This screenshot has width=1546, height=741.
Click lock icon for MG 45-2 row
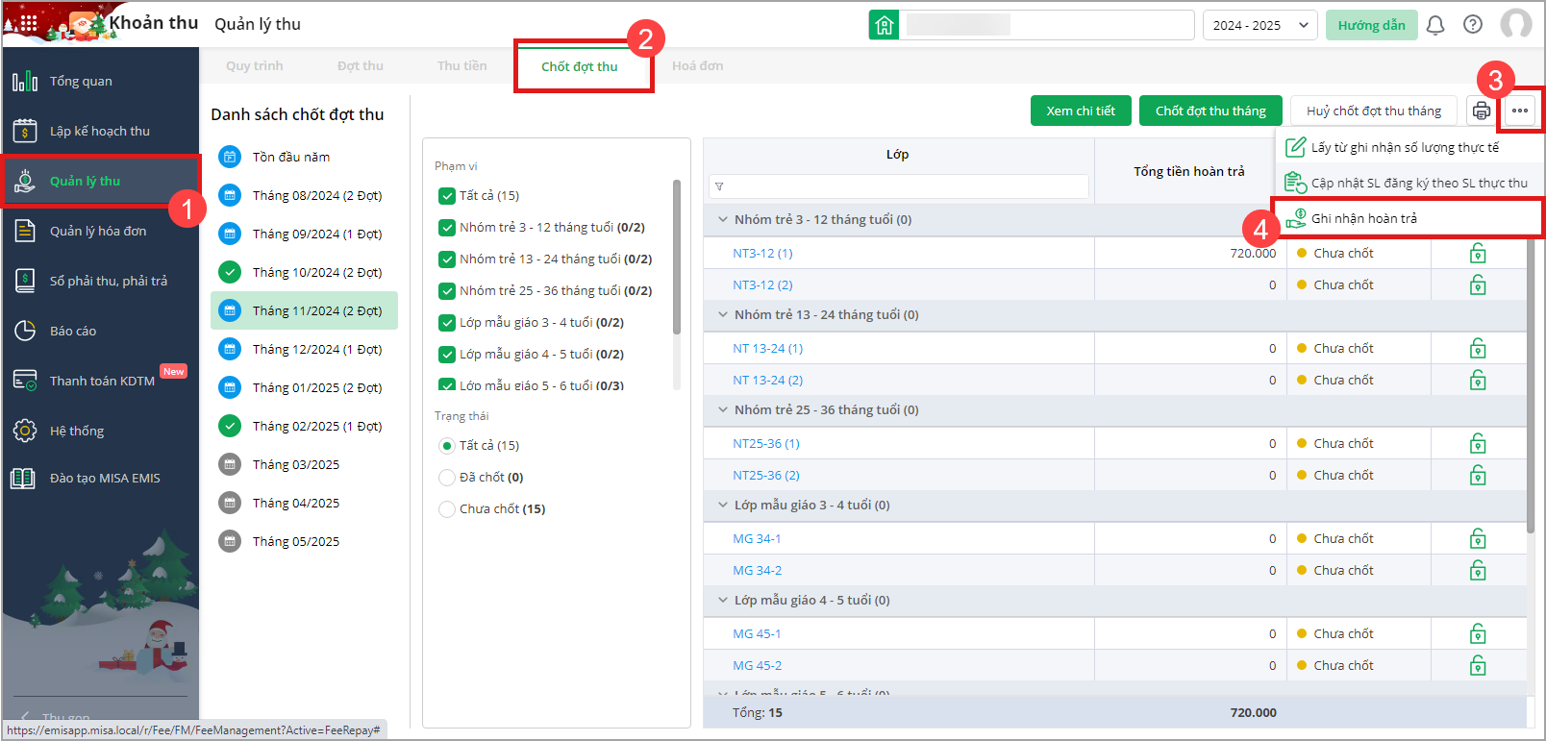point(1478,665)
